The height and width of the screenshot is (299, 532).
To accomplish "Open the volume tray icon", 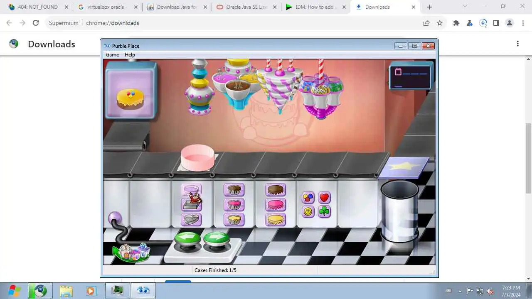I will point(490,291).
